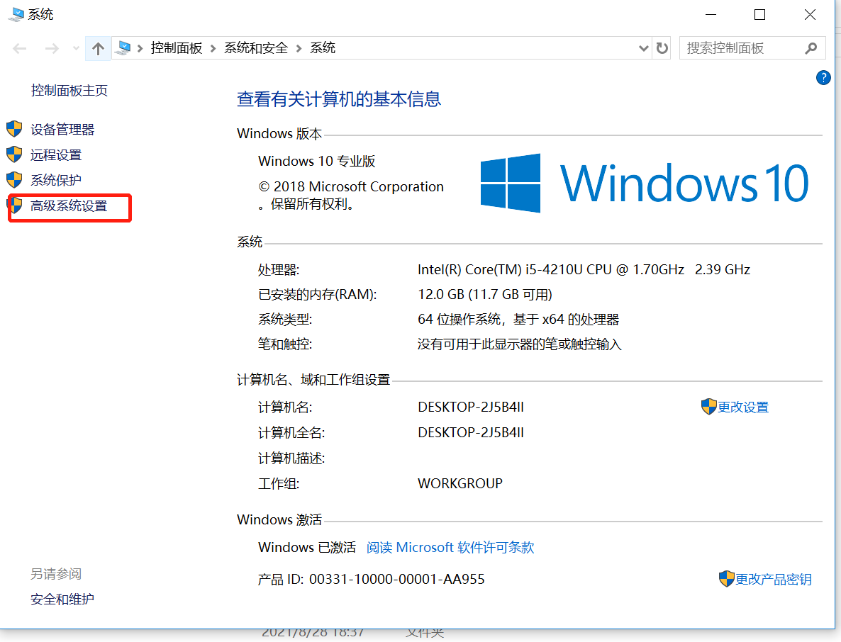This screenshot has height=642, width=841.
Task: Click 更改设置 link for computer name
Action: click(x=743, y=407)
